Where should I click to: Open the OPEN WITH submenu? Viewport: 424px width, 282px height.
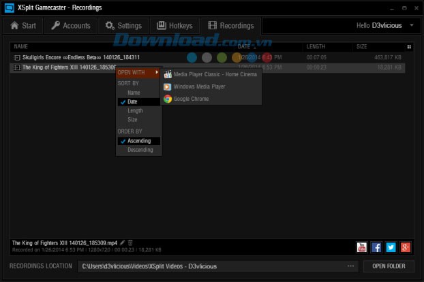138,72
